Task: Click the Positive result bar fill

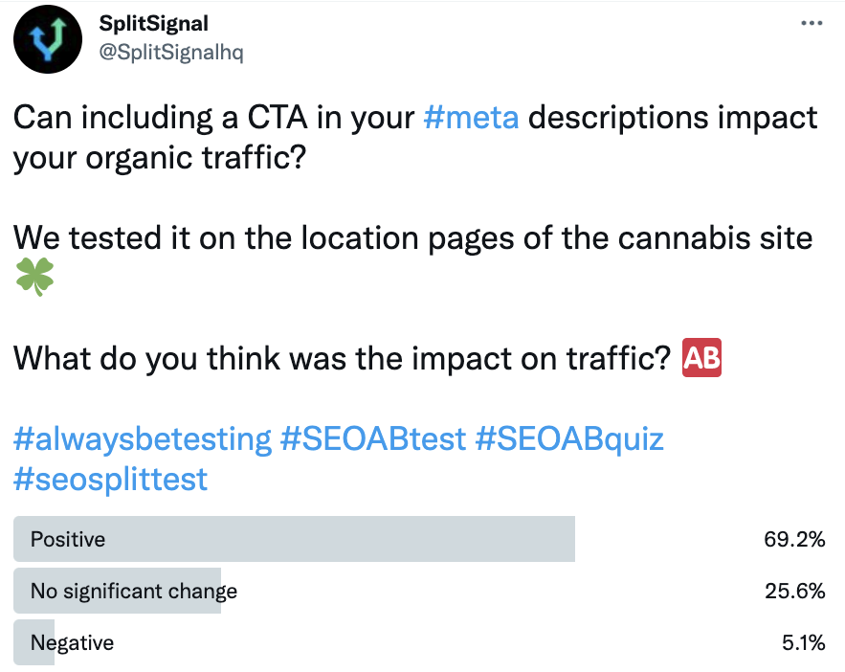Action: tap(294, 539)
